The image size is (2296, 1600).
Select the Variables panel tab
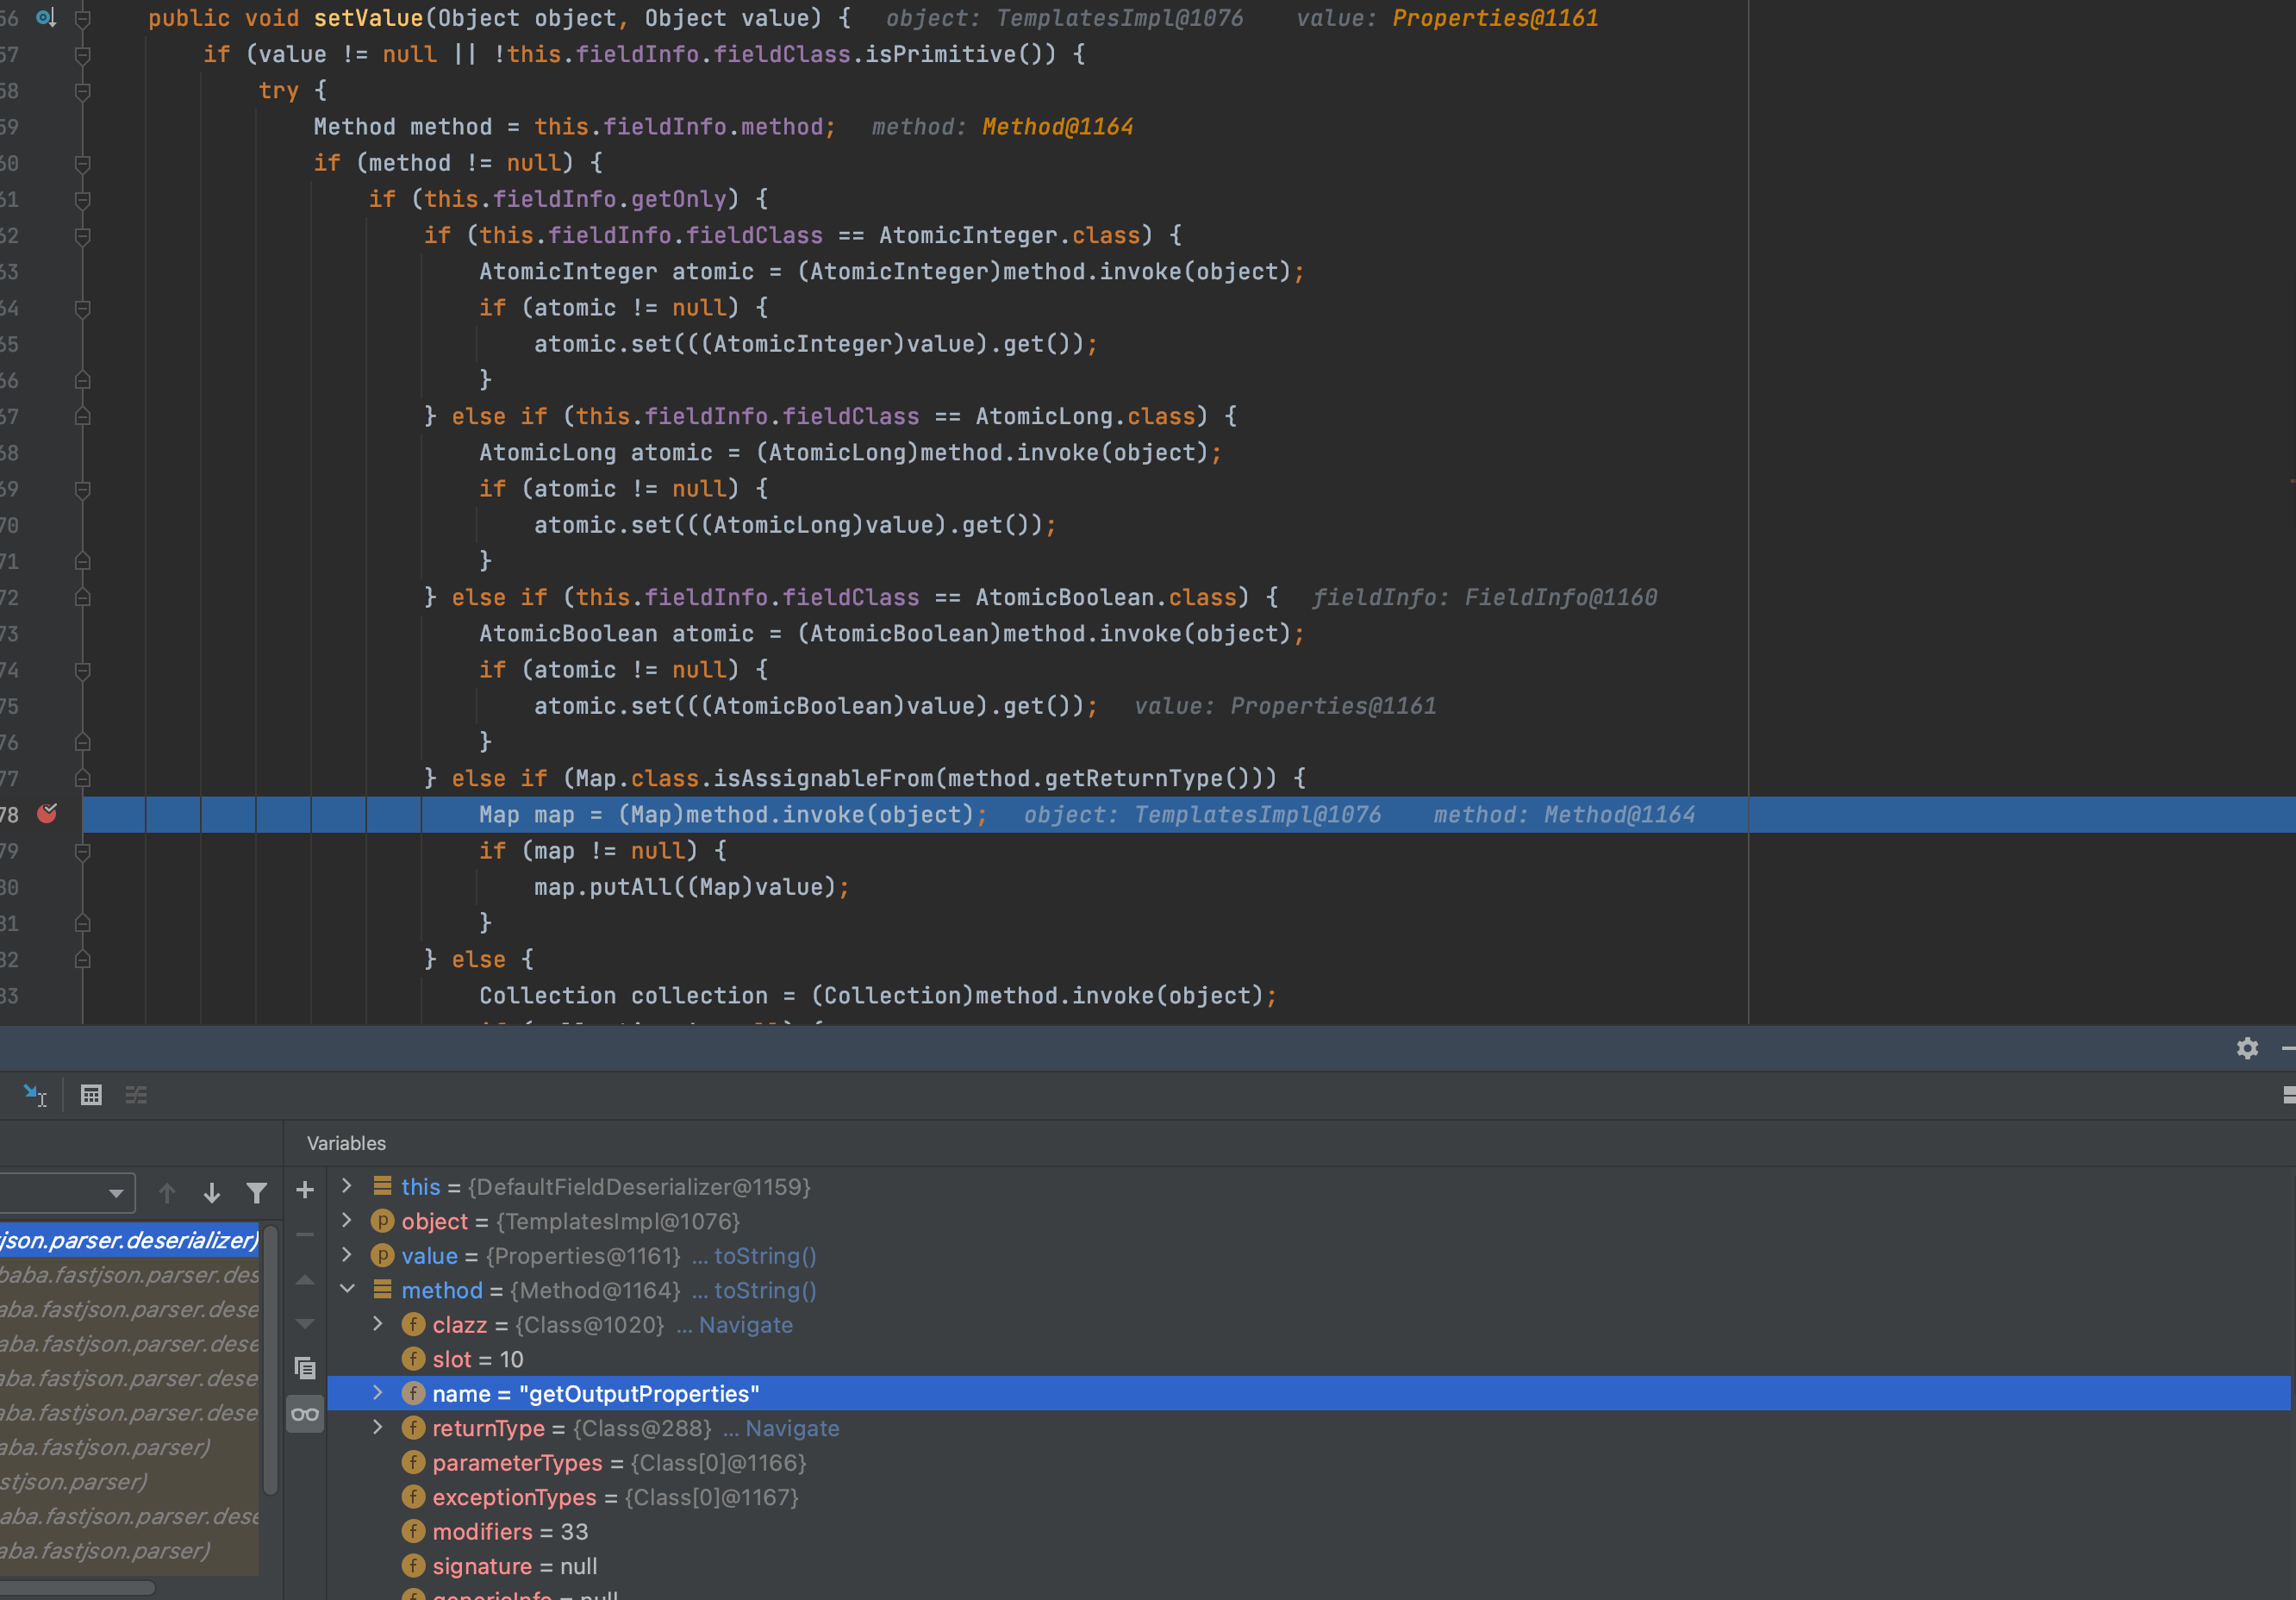click(346, 1143)
